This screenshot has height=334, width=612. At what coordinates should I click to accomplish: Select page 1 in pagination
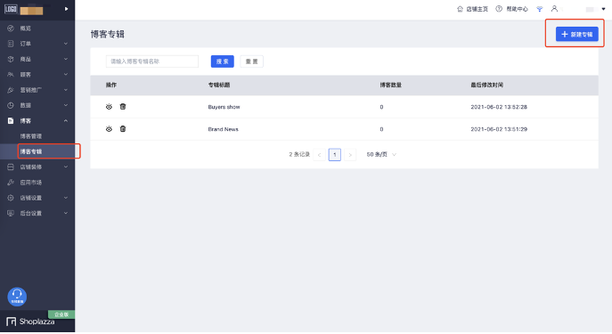335,155
